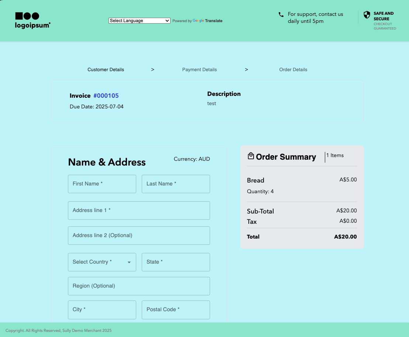Focus the First Name field

pyautogui.click(x=102, y=184)
